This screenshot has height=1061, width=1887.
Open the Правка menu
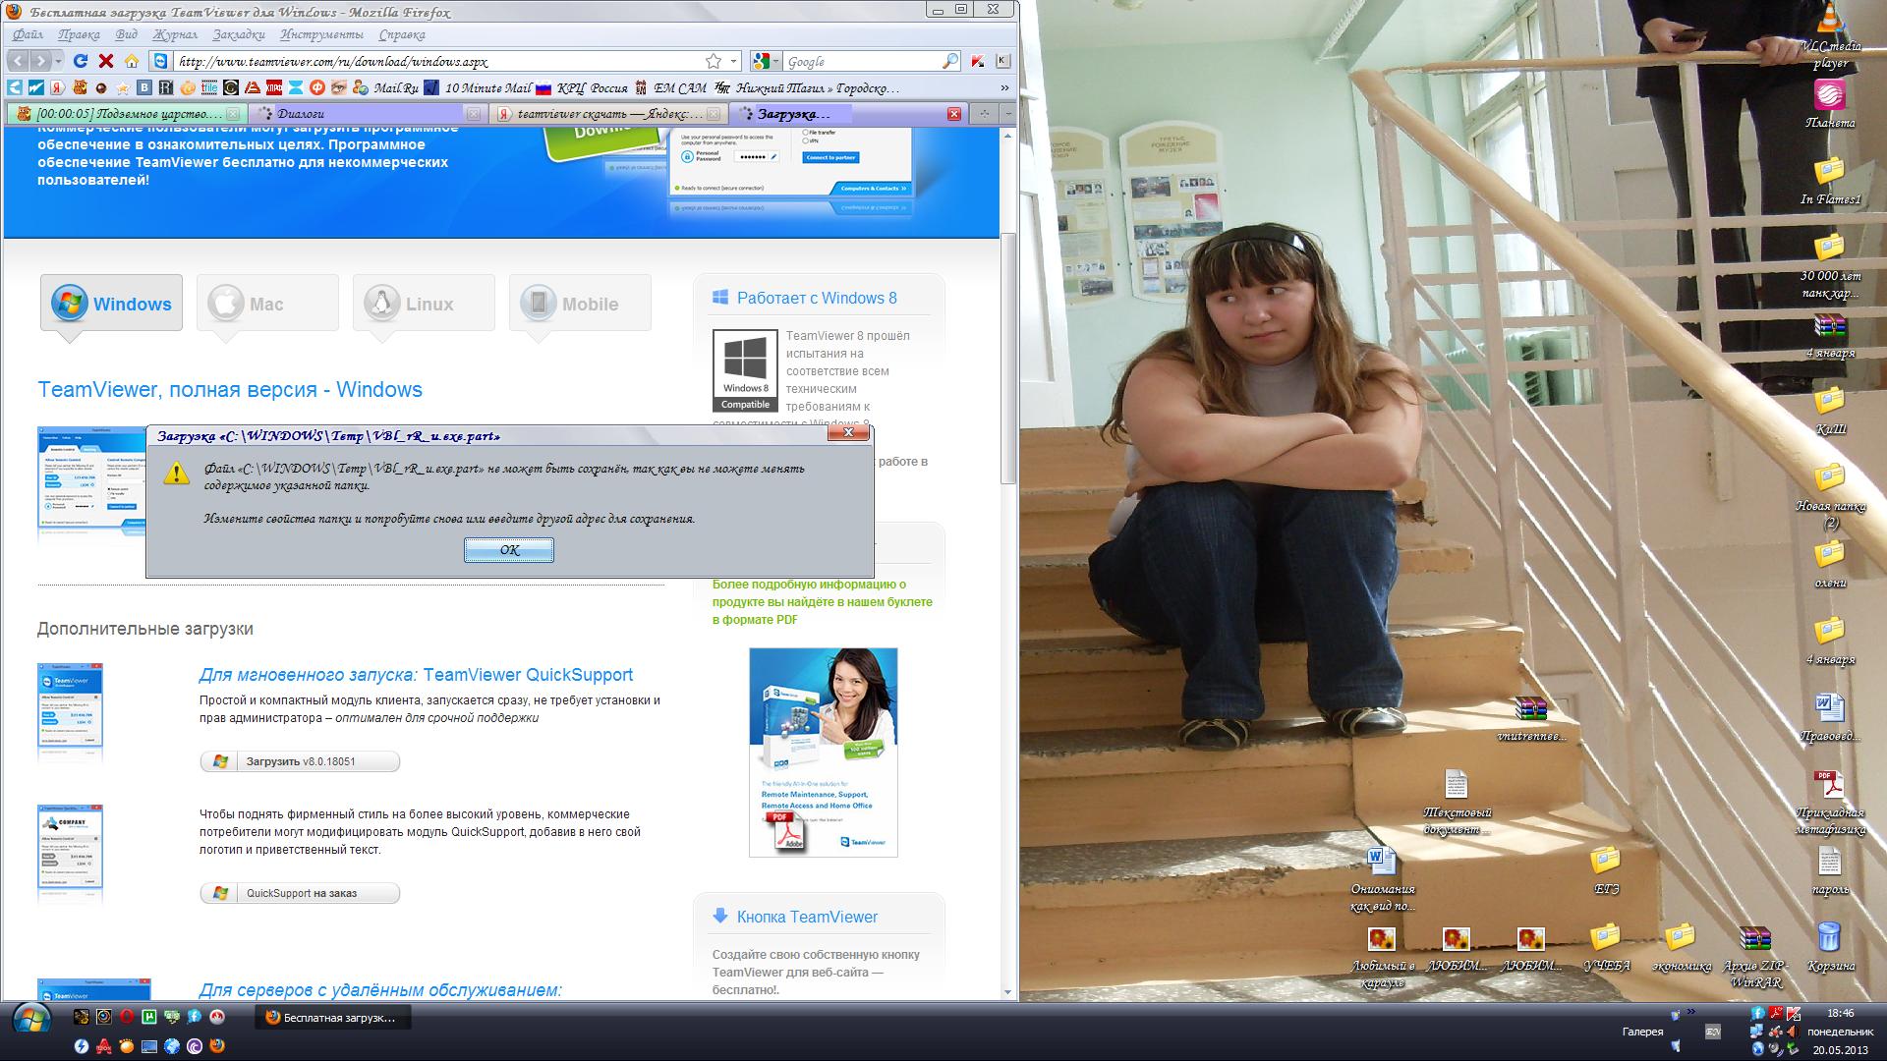pyautogui.click(x=79, y=34)
